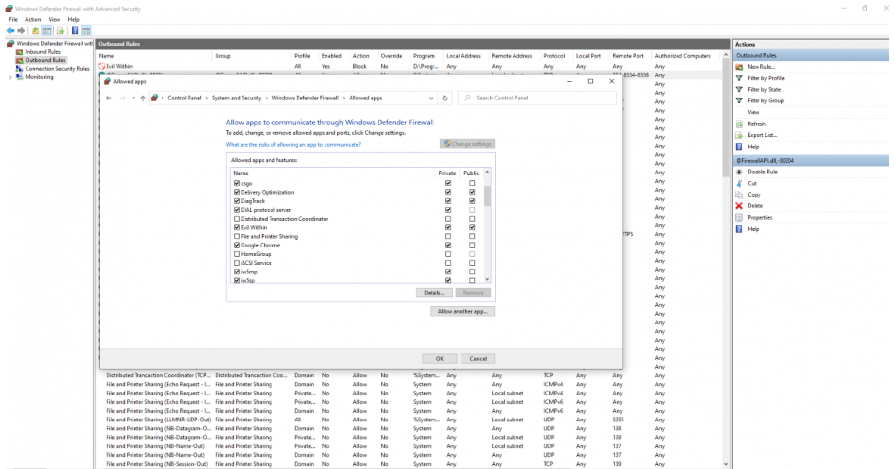The width and height of the screenshot is (894, 469).
Task: Open the View menu
Action: [x=54, y=19]
